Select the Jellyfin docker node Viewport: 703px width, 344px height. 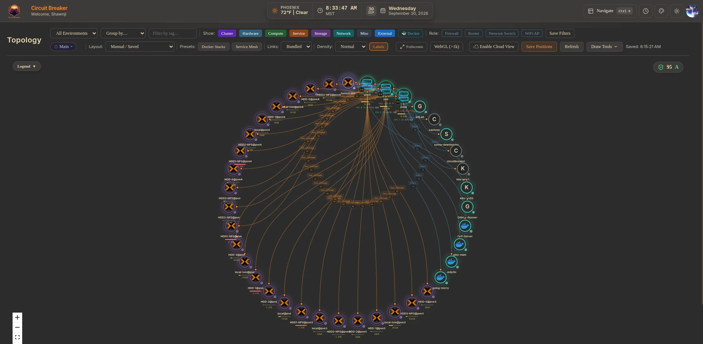click(x=451, y=262)
